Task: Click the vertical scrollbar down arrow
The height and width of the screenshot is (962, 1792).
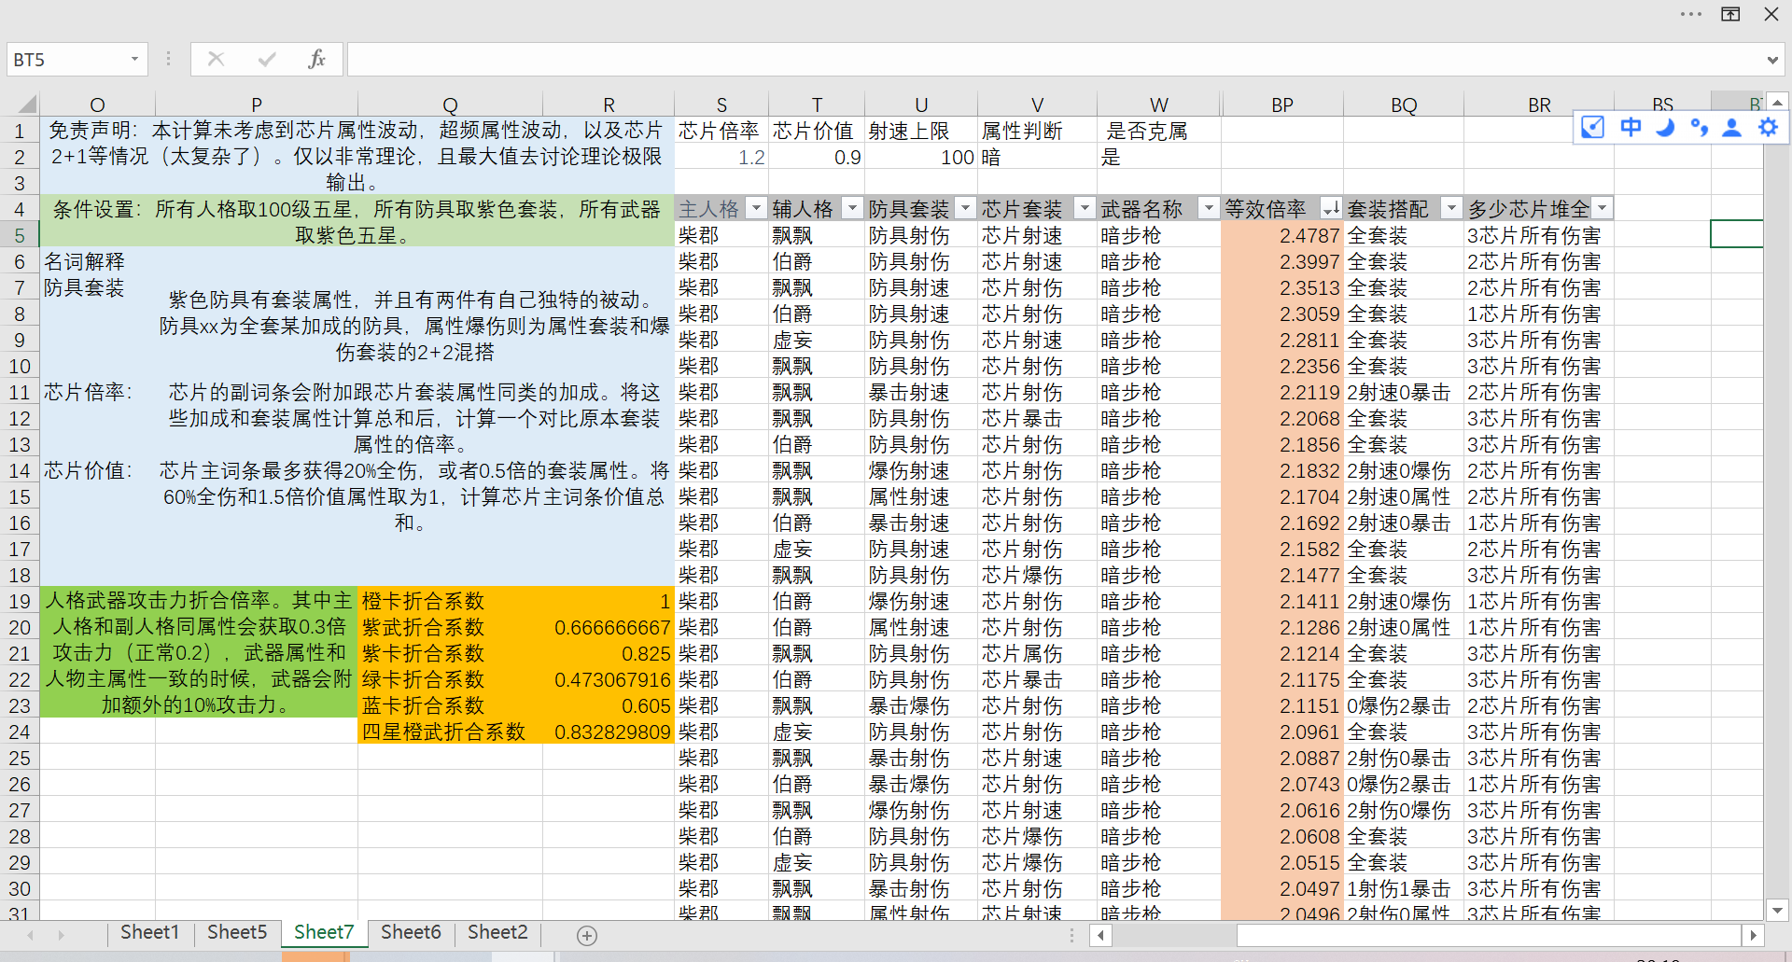Action: point(1777,910)
